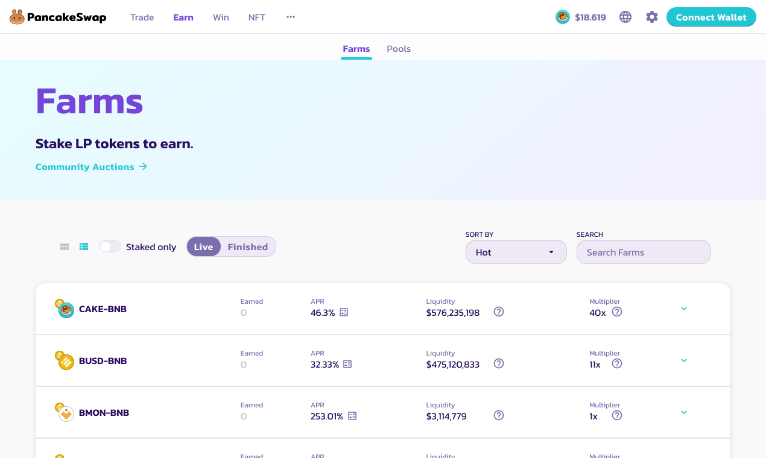The image size is (766, 458).
Task: Click BMON-BNB multiplier help icon
Action: pyautogui.click(x=617, y=415)
